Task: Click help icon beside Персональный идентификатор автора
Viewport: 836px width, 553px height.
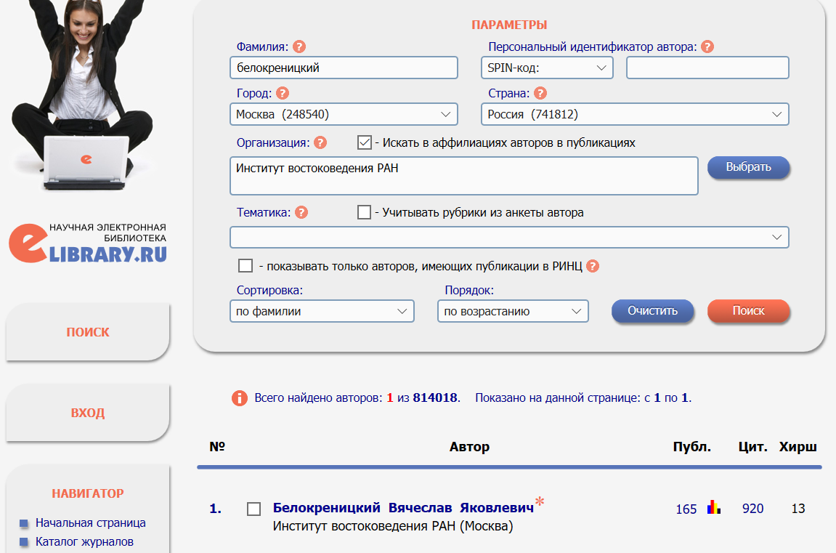Action: pos(707,47)
